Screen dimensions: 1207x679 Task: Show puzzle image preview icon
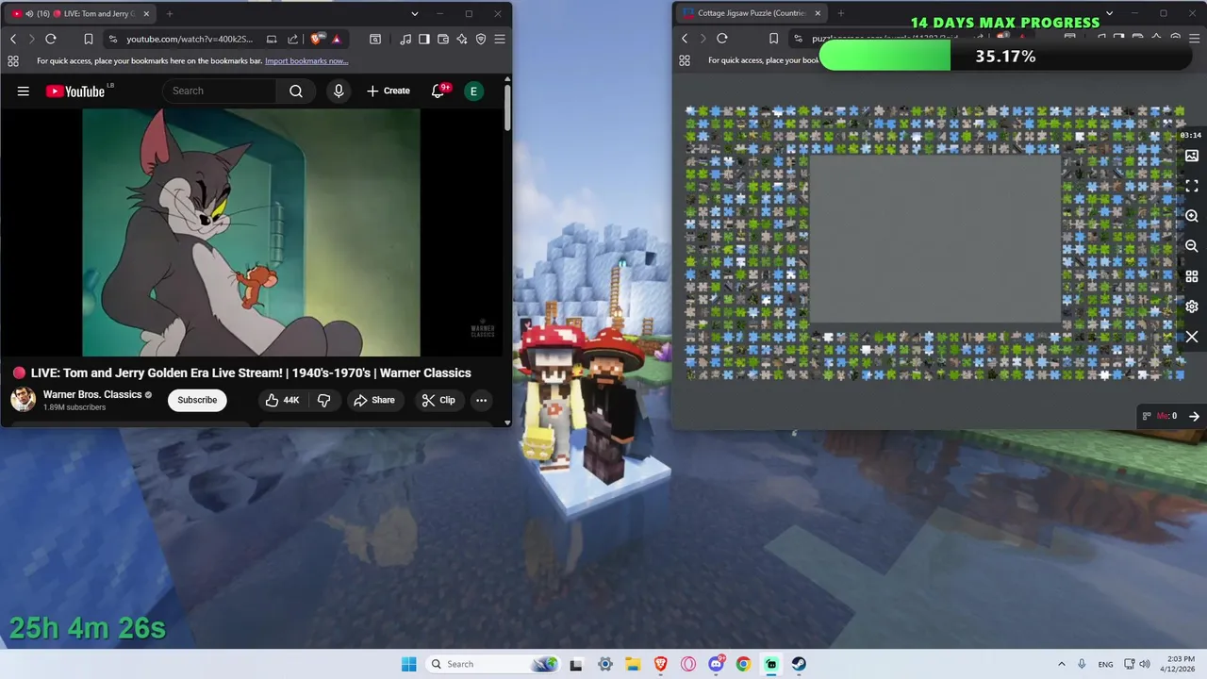pyautogui.click(x=1192, y=156)
